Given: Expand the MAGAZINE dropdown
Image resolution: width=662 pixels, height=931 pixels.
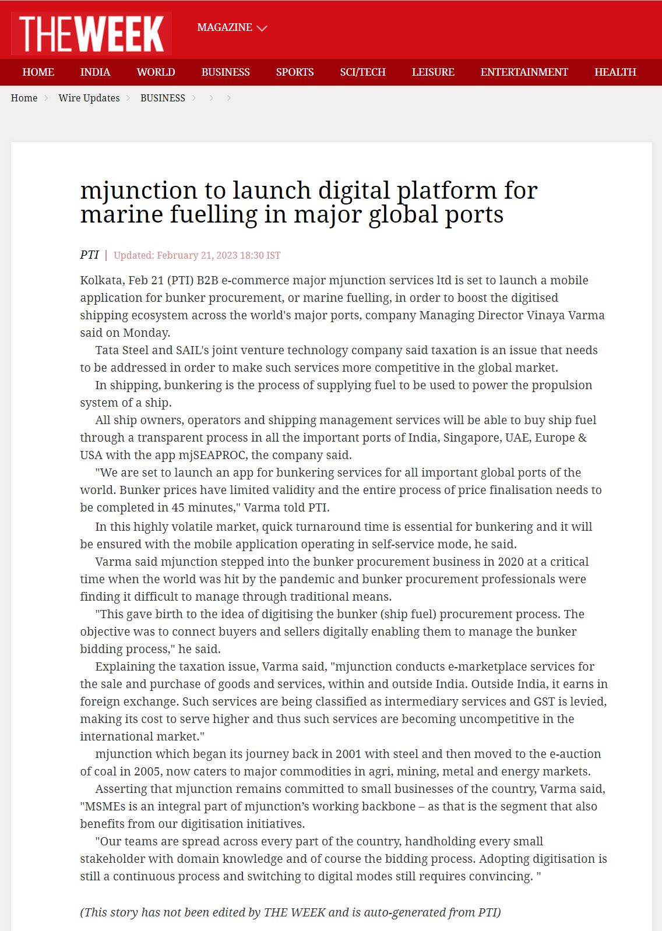Looking at the screenshot, I should pyautogui.click(x=232, y=27).
